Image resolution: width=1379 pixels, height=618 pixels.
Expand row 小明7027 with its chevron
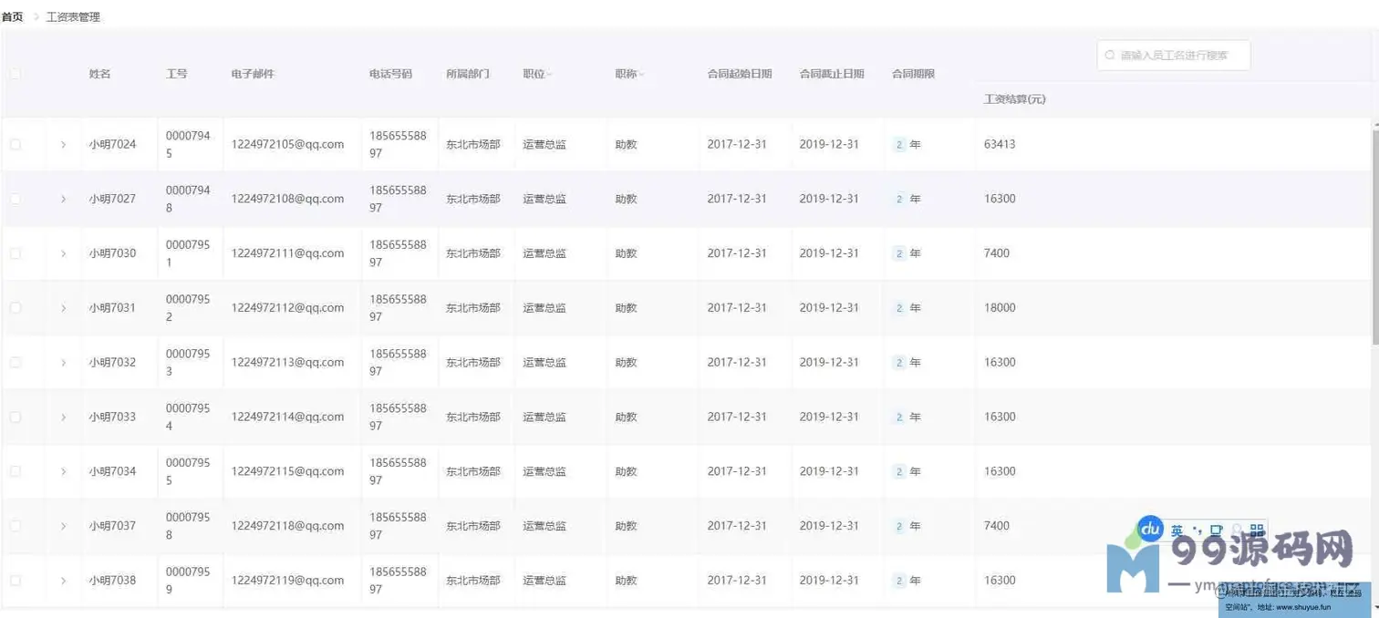(63, 199)
